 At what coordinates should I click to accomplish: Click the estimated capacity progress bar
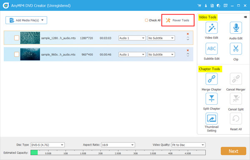pyautogui.click(x=118, y=153)
